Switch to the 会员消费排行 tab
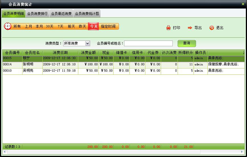This screenshot has width=247, height=157. coord(38,14)
